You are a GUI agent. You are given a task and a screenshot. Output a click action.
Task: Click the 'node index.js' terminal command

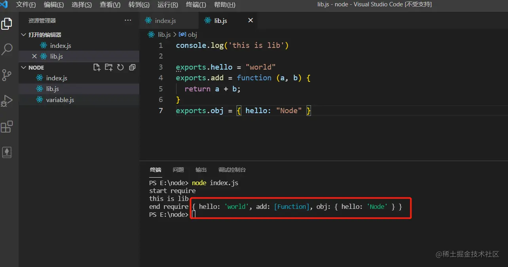tap(215, 183)
